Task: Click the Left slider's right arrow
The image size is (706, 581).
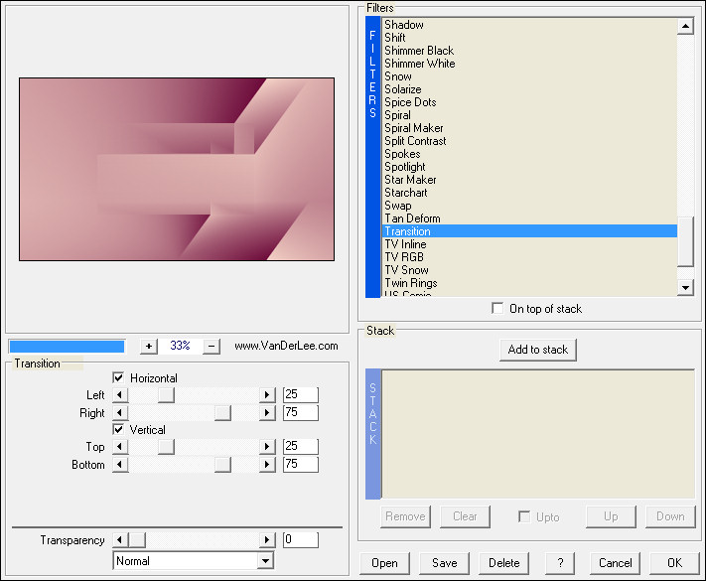Action: click(266, 395)
